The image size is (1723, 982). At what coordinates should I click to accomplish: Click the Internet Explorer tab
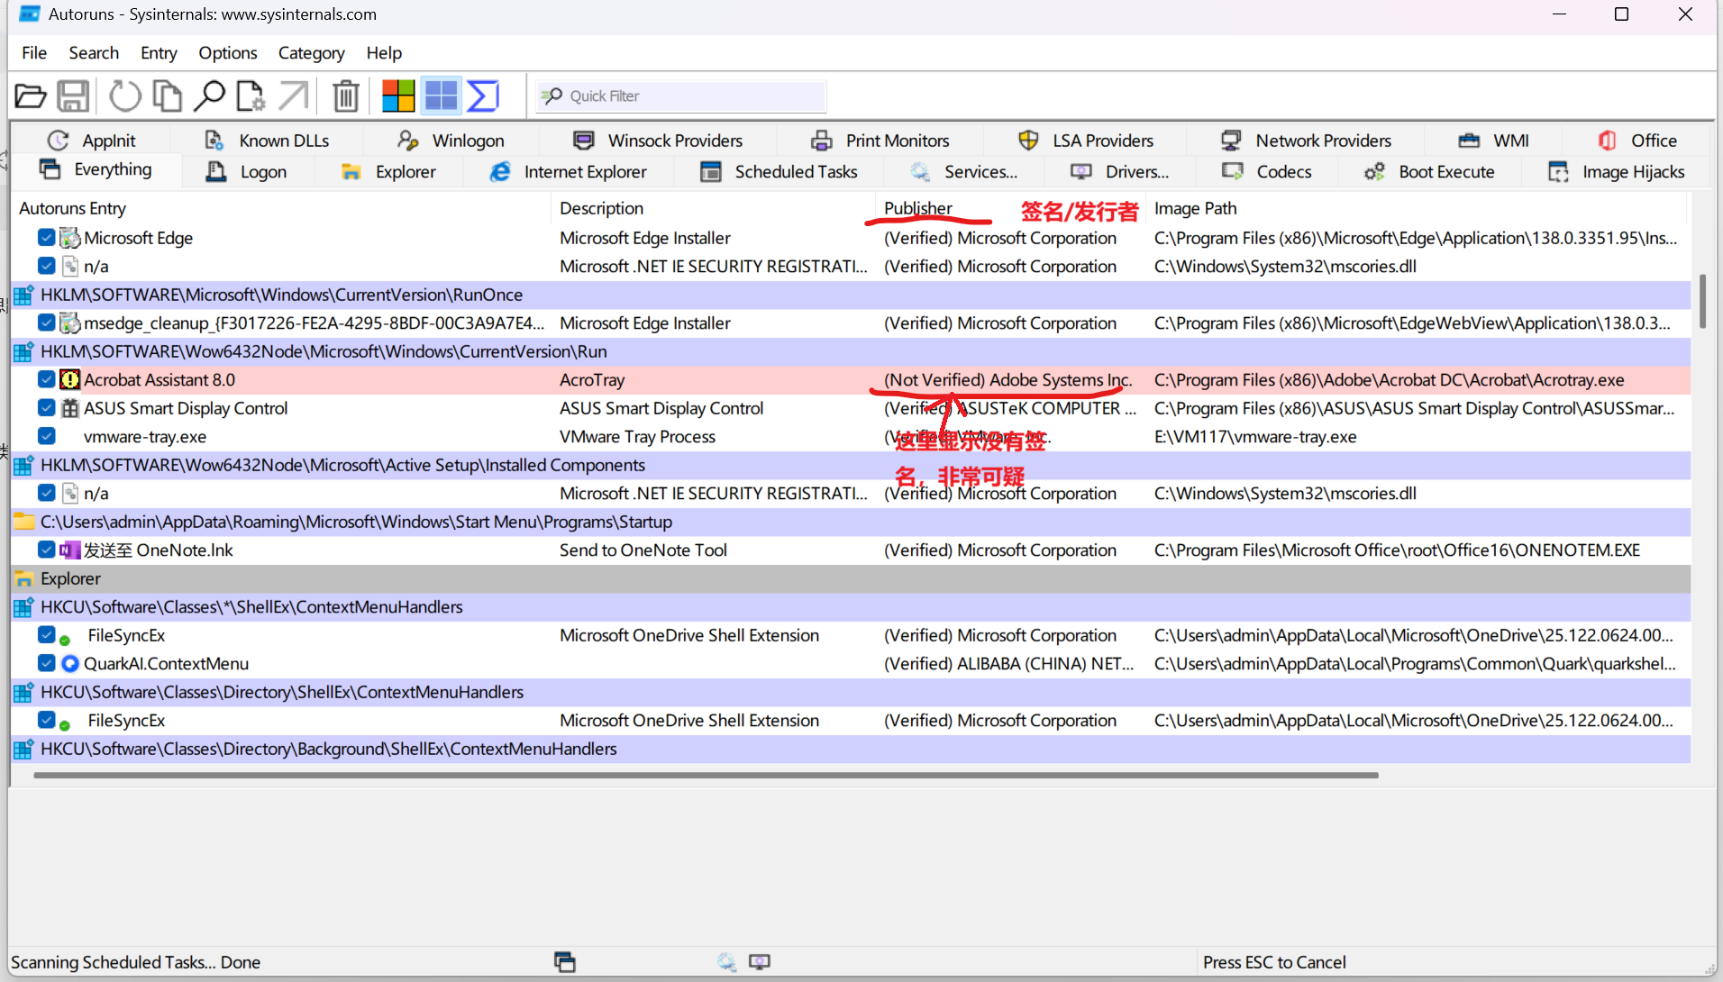coord(568,171)
